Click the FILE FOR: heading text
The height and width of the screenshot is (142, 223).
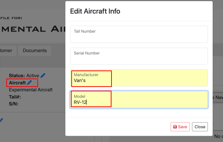11,18
